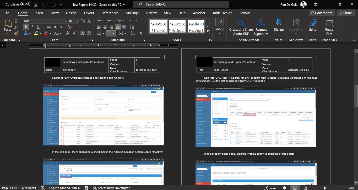Click the Paste clipboard icon

pos(8,23)
